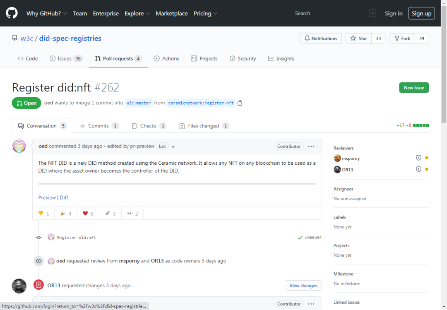
Task: Open the did-spec-registries repository link
Action: click(x=70, y=38)
